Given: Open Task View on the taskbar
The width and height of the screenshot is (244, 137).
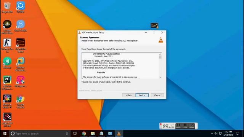Looking at the screenshot, I should 75,134.
